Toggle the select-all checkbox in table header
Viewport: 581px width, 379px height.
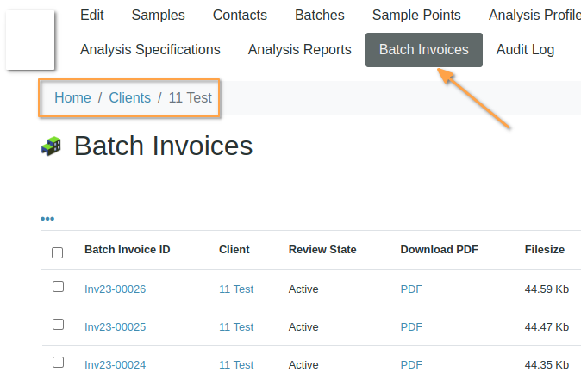point(58,252)
